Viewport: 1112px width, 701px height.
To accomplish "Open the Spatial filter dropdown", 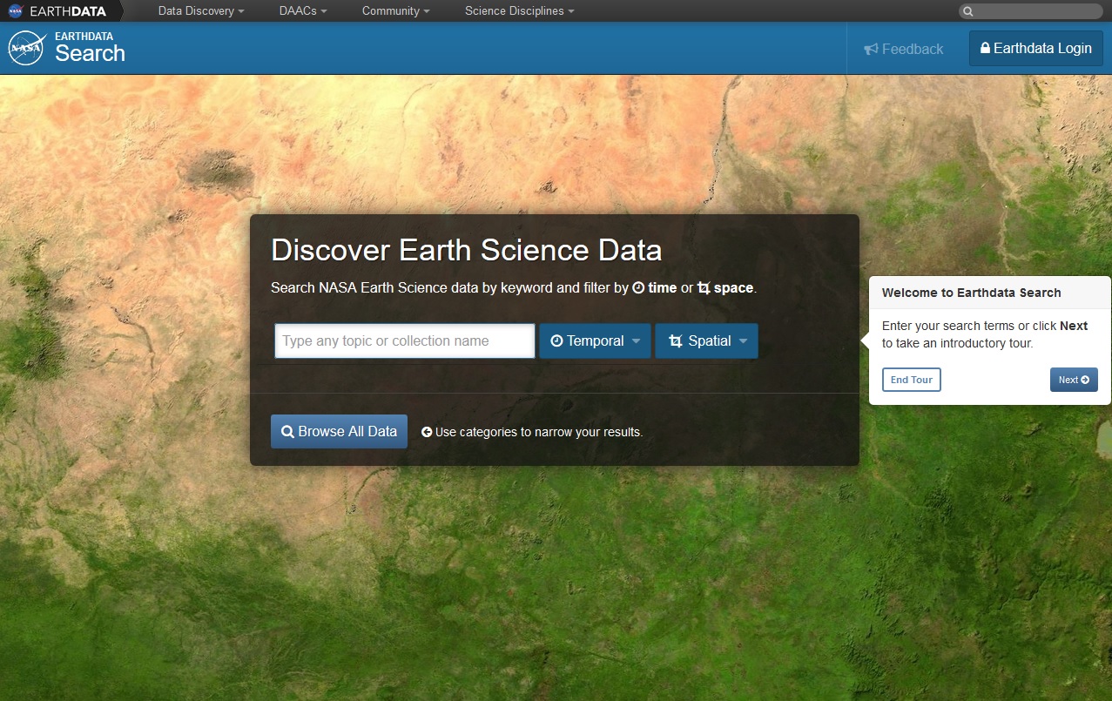I will pos(706,341).
